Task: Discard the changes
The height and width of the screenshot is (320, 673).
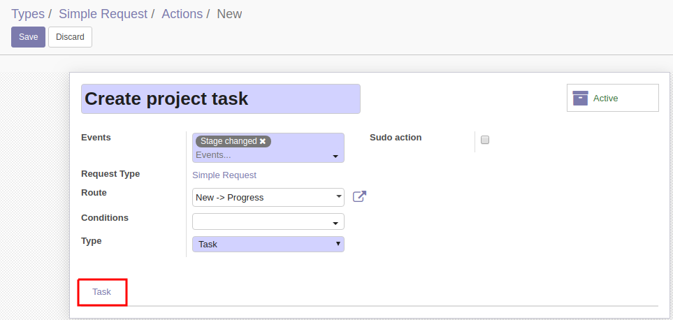Action: coord(70,37)
